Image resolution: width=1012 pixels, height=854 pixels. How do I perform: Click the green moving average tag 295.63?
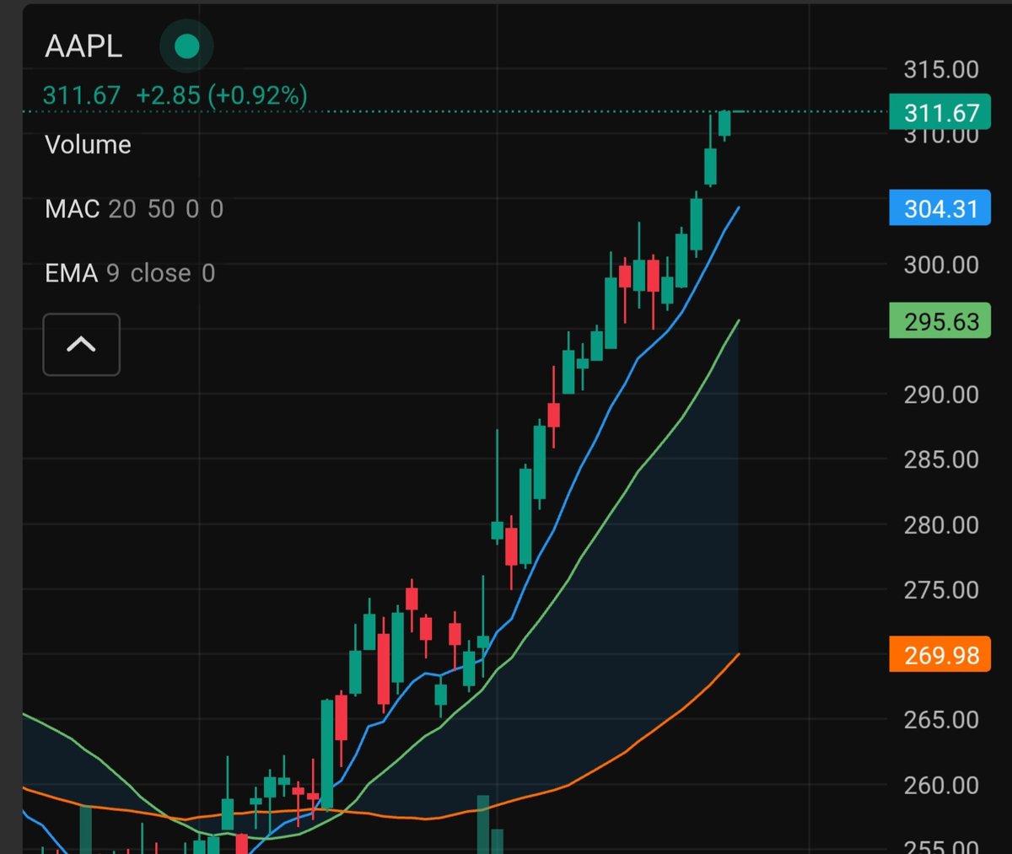pos(939,321)
